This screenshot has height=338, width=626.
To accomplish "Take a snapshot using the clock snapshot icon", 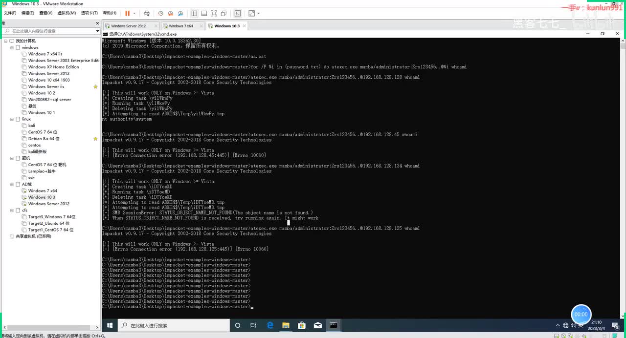I will point(160,13).
